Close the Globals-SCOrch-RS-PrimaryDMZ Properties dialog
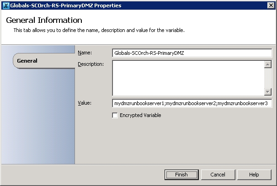The width and height of the screenshot is (277, 186). click(271, 5)
